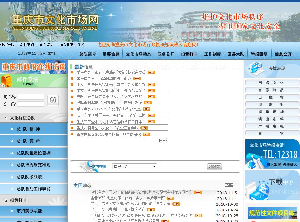This screenshot has height=222, width=300.
Task: Open the 信息中心 search category dropdown
Action: [x=135, y=166]
